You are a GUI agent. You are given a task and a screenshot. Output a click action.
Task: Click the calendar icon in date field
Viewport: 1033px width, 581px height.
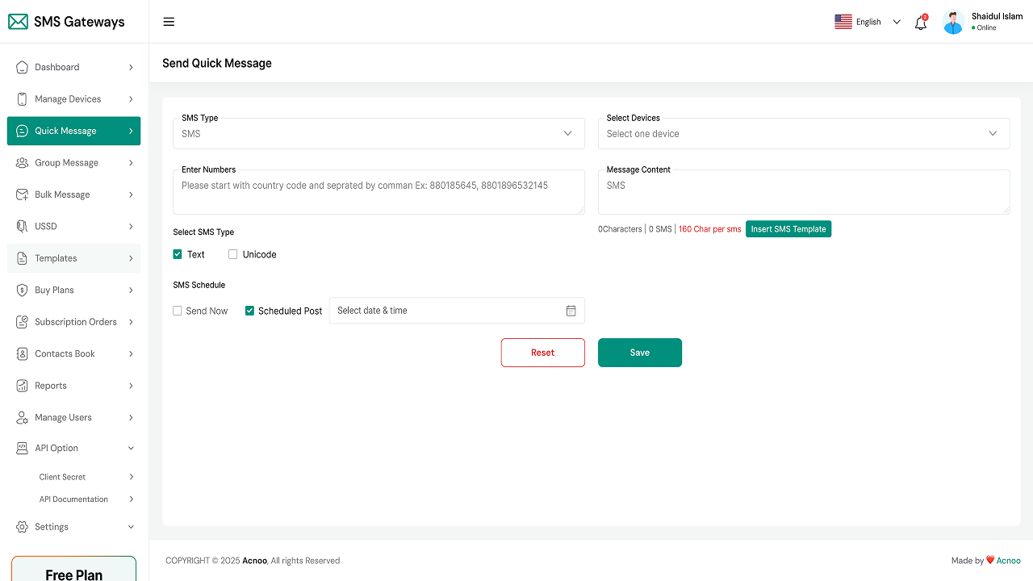[571, 311]
